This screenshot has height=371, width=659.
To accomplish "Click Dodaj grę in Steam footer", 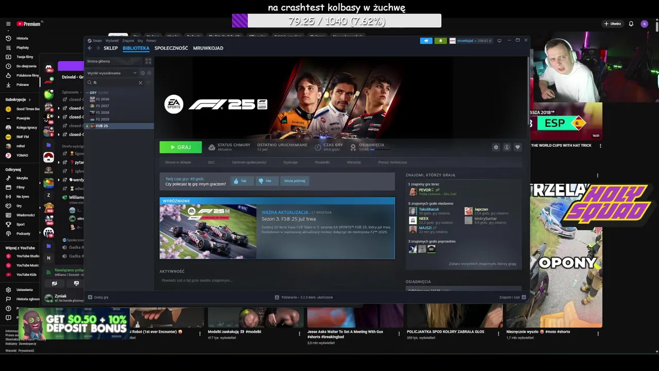I will click(98, 297).
